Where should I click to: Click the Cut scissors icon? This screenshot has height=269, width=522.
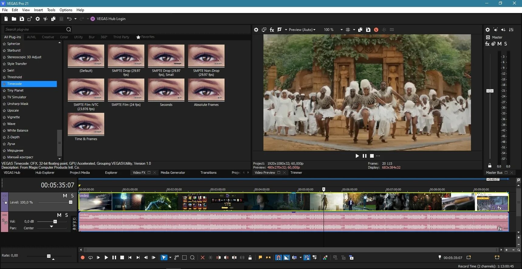click(x=46, y=19)
